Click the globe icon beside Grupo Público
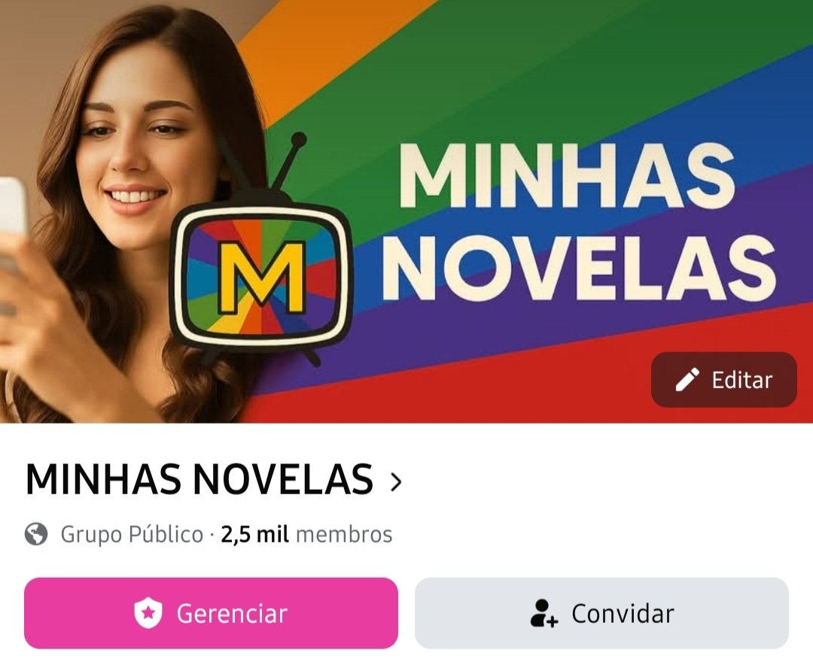Image resolution: width=813 pixels, height=662 pixels. coord(36,534)
